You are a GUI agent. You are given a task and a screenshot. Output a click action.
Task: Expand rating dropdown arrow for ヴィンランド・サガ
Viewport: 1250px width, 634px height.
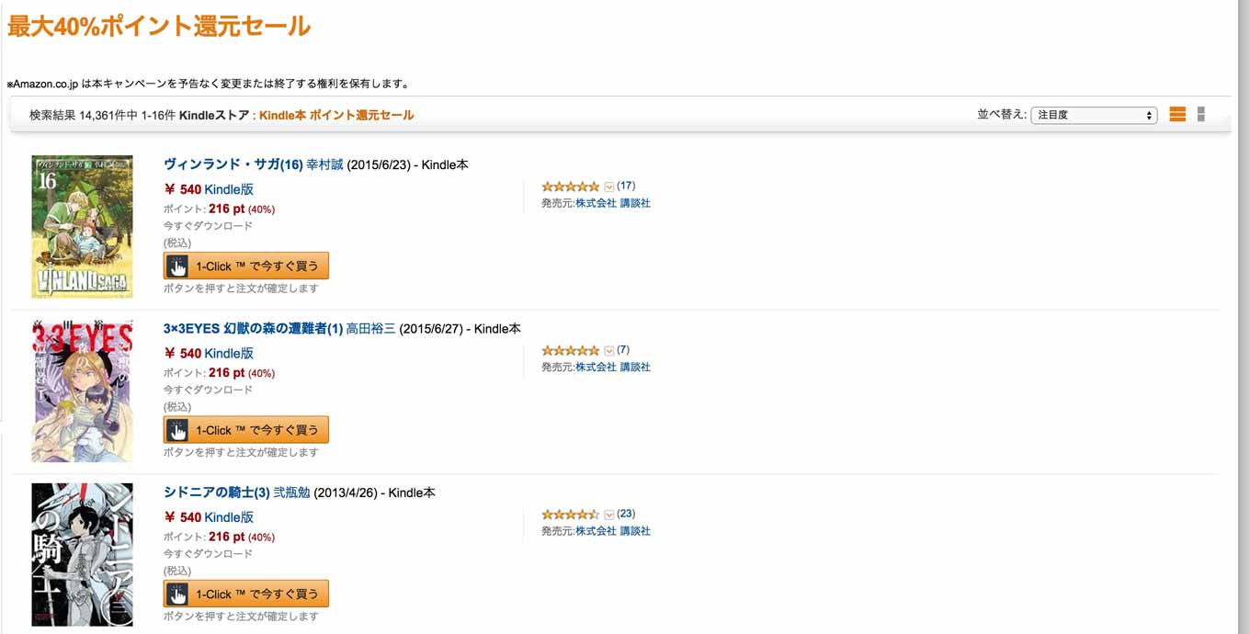click(608, 187)
